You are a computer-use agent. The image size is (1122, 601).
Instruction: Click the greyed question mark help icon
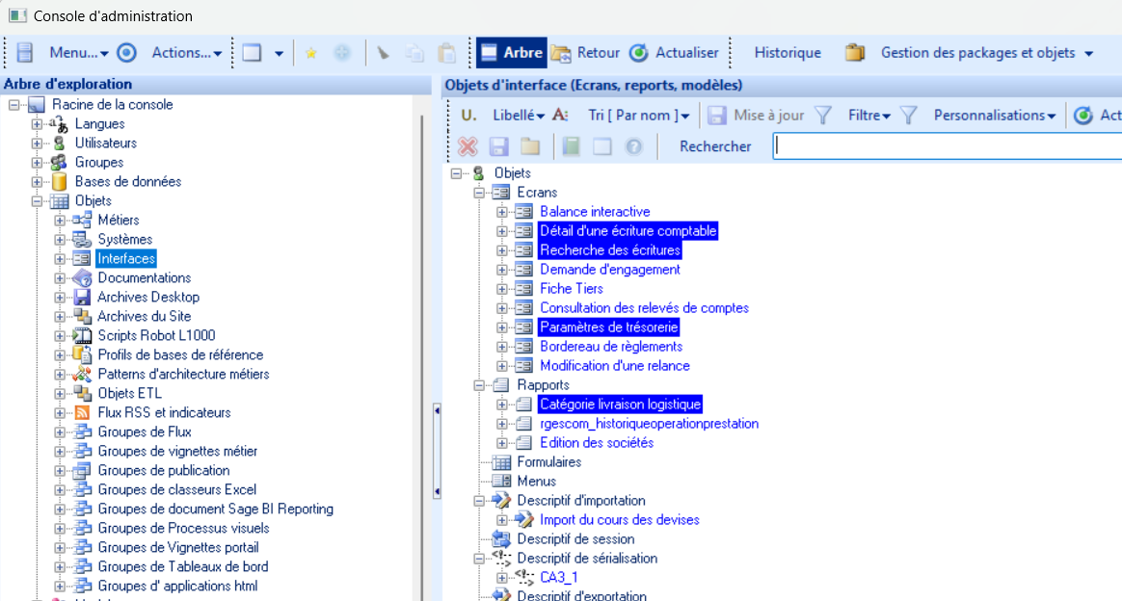pos(634,146)
